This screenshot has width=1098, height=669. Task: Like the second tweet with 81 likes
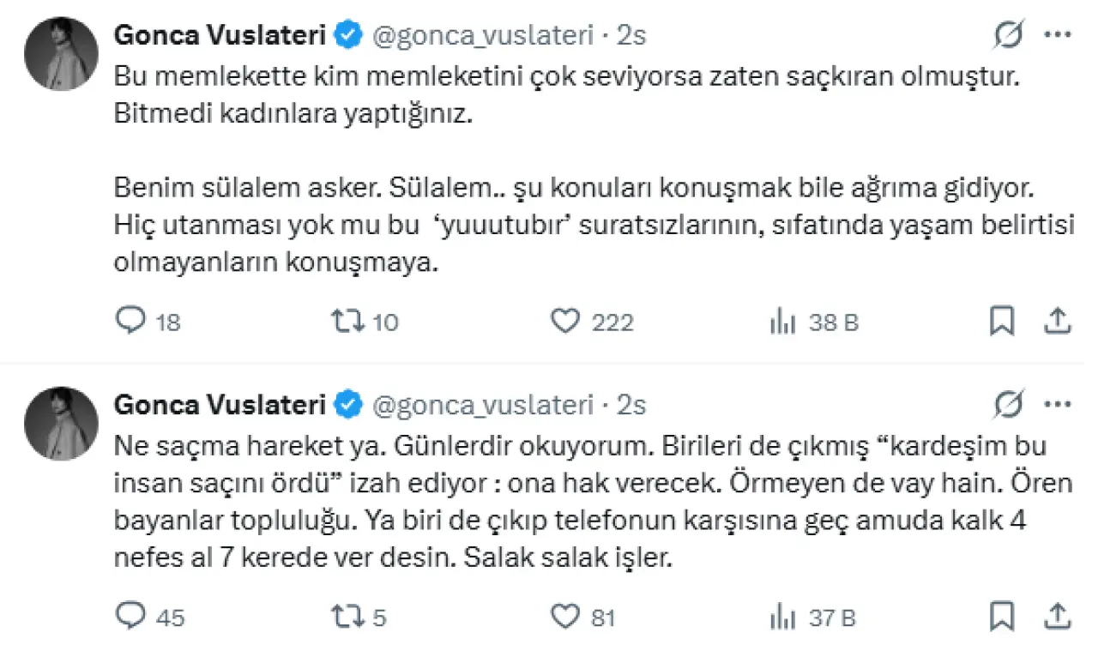coord(565,616)
